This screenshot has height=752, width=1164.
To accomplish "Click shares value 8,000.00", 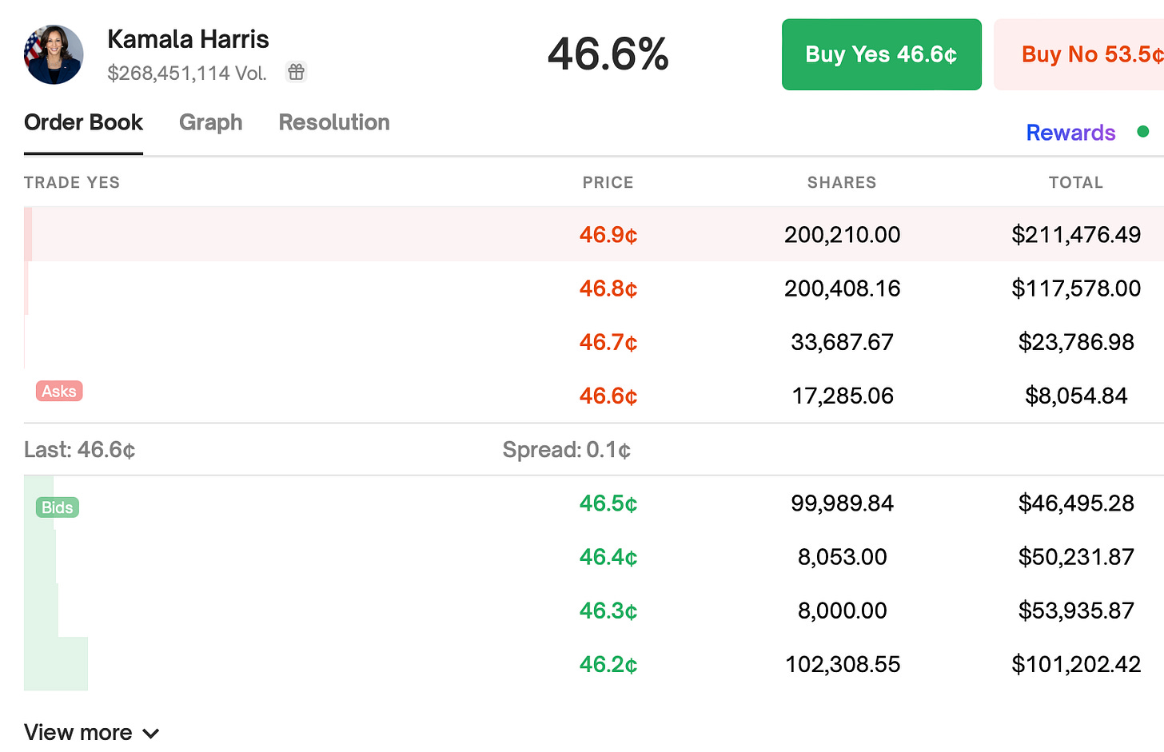I will point(842,611).
